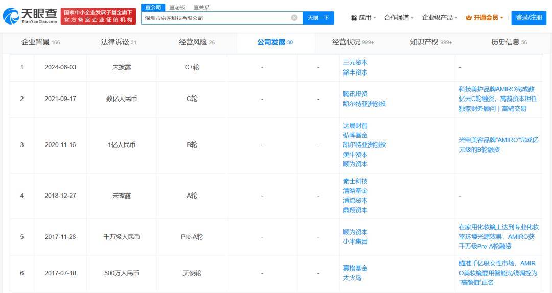The image size is (552, 293).
Task: Open the 经营状况 tab
Action: pyautogui.click(x=353, y=42)
